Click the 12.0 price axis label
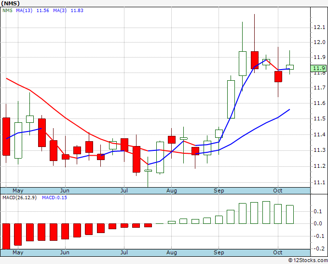This screenshot has width=328, height=264. tap(319, 42)
